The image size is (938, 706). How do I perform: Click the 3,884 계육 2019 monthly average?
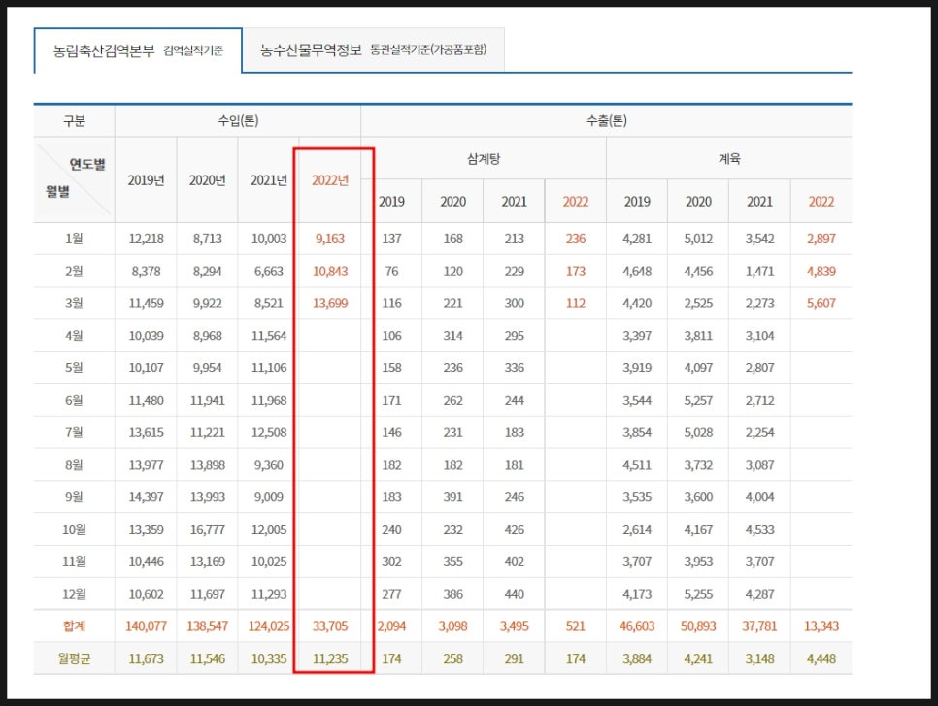click(x=637, y=658)
